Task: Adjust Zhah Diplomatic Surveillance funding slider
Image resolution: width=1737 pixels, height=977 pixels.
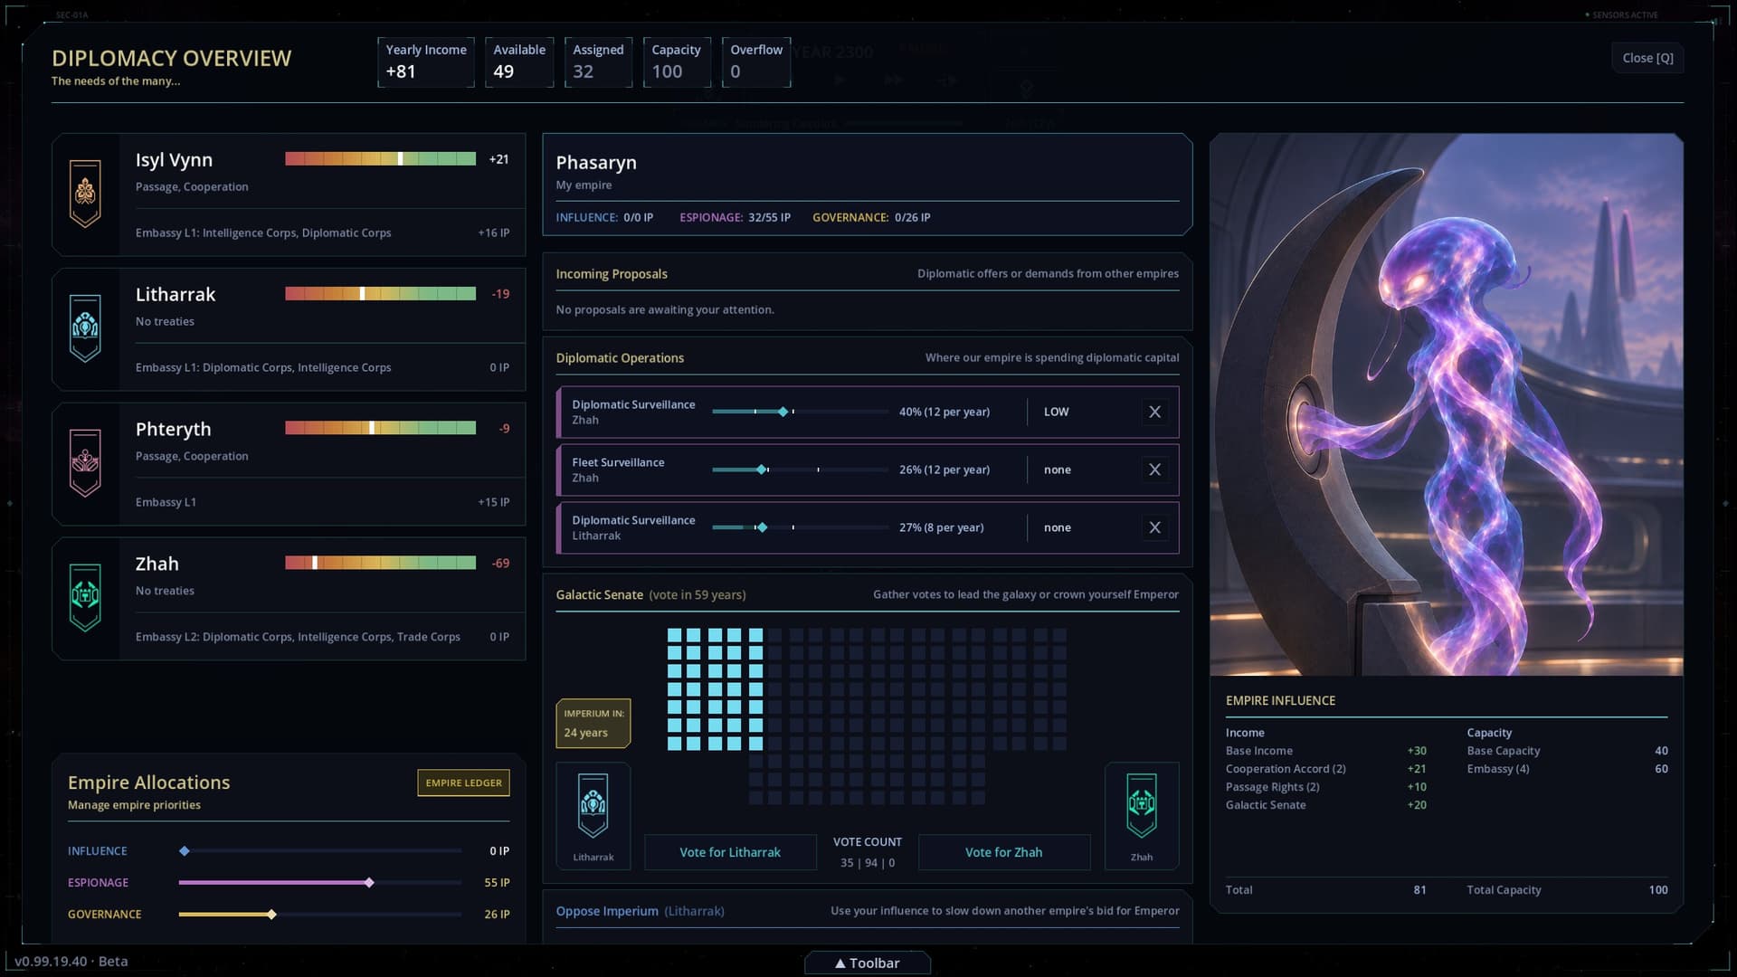Action: click(x=800, y=412)
